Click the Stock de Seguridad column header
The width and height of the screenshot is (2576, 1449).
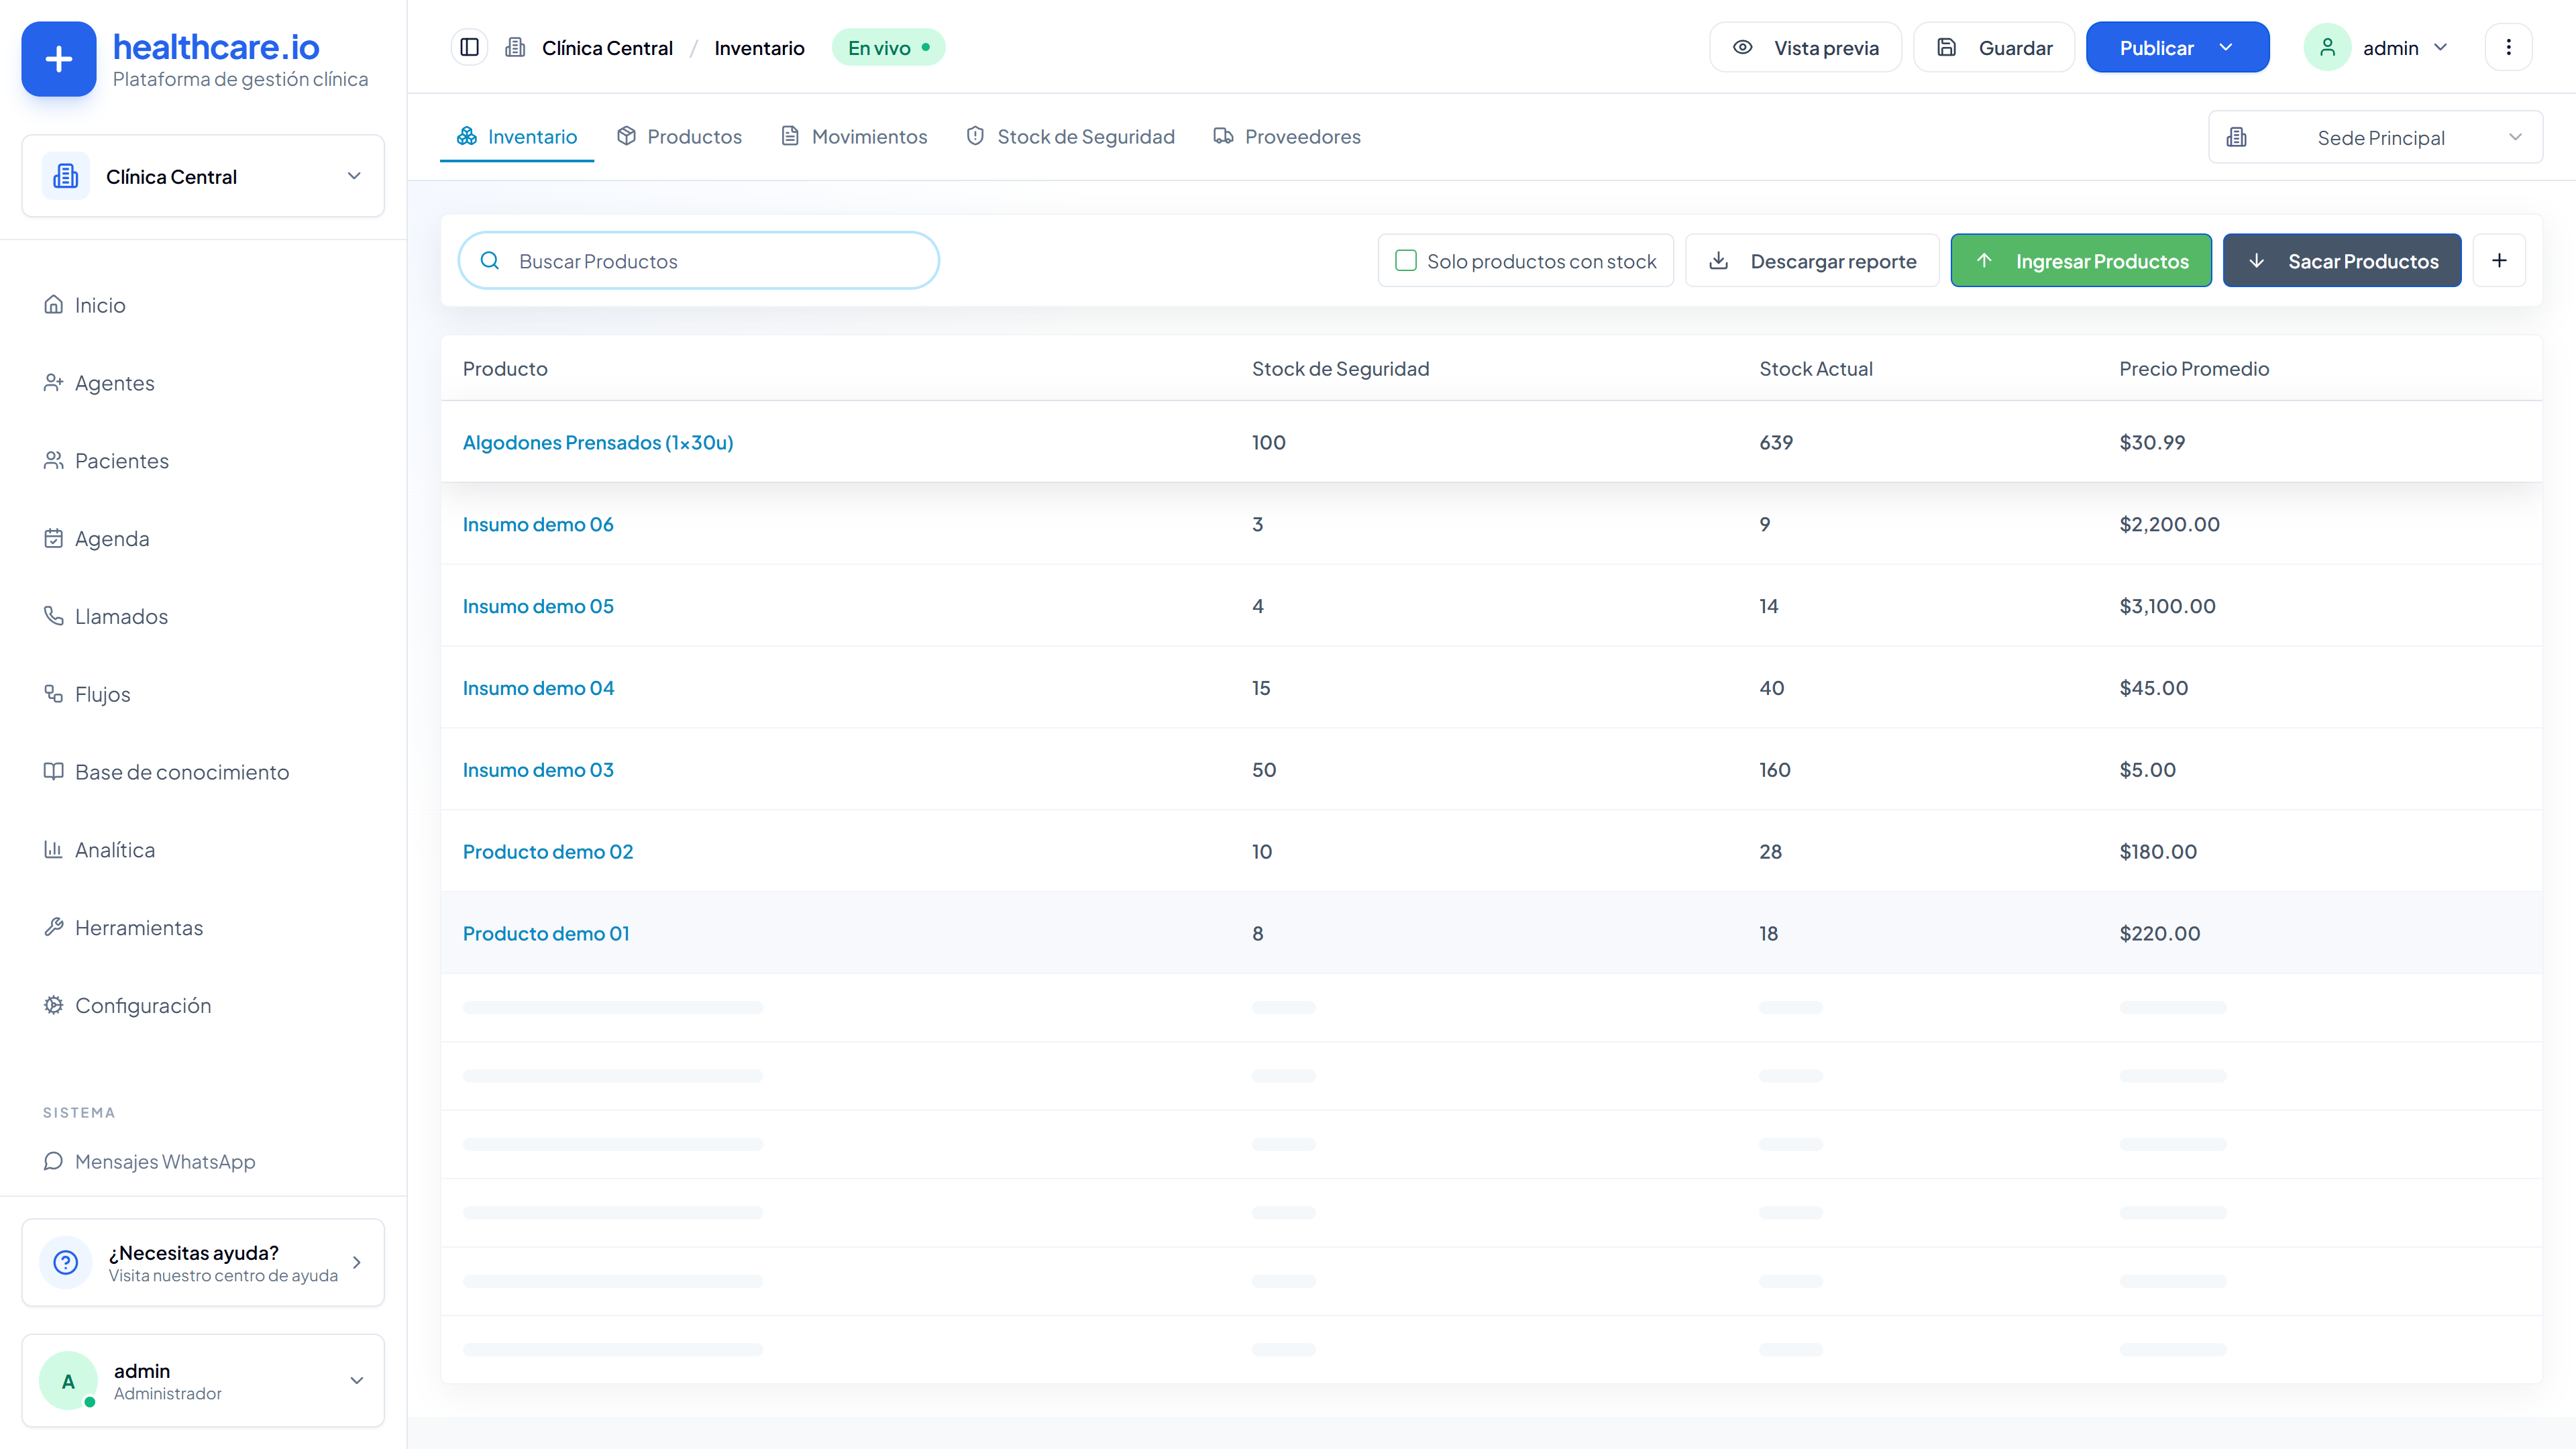point(1340,368)
